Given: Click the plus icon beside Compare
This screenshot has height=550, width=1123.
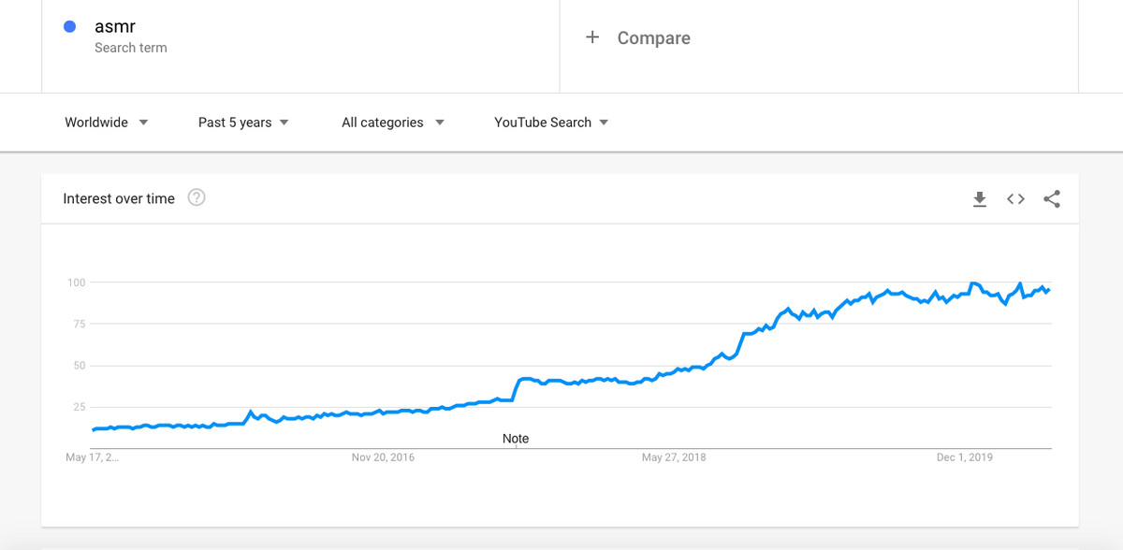Looking at the screenshot, I should pos(592,37).
